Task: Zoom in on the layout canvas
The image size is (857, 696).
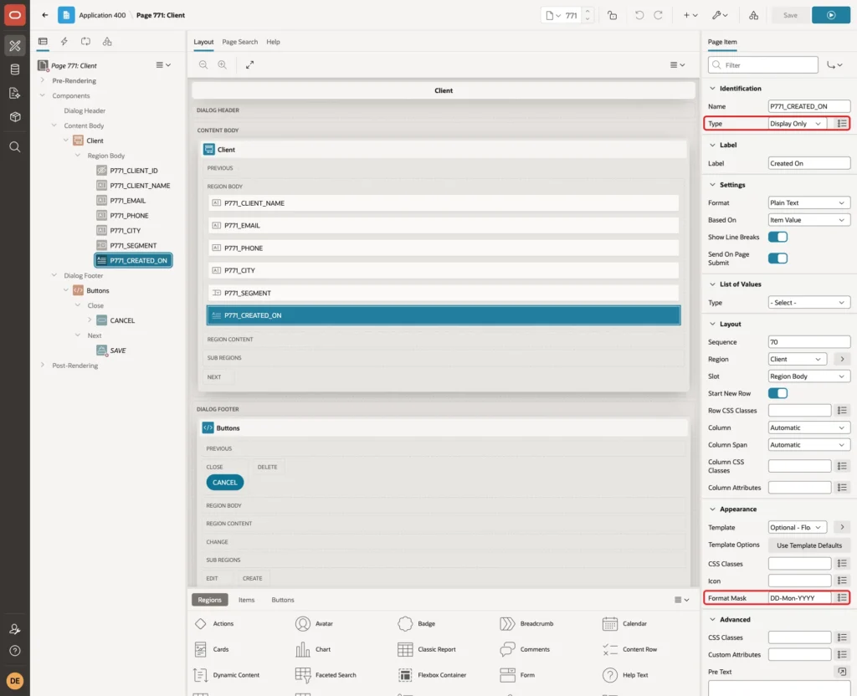Action: 223,64
